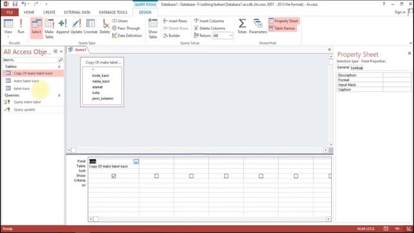Check Show box in sixth grid column
Viewport: 414px width, 233px height.
(x=296, y=176)
